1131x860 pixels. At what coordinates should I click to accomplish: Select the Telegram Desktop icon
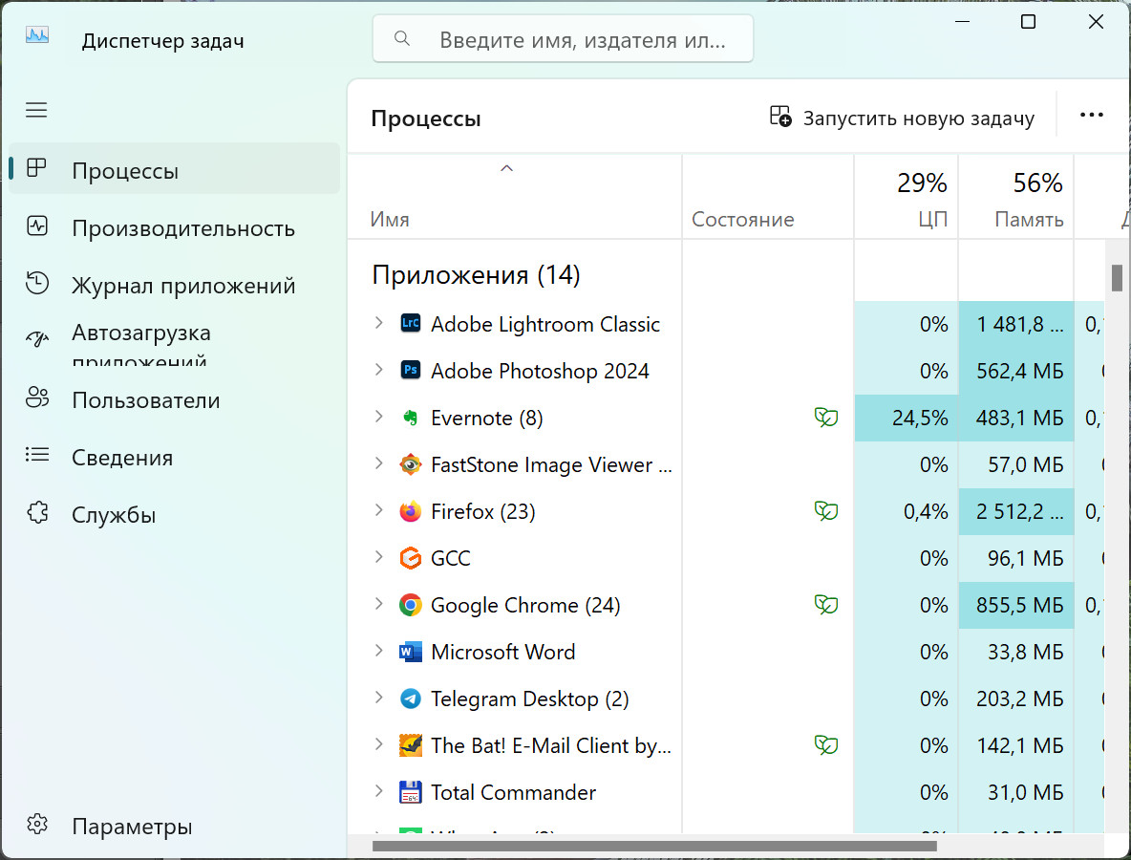point(411,699)
